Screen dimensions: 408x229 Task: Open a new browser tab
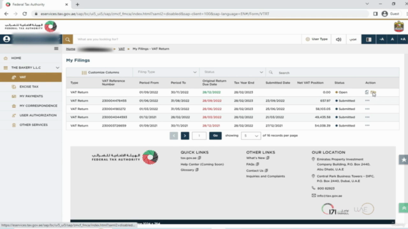tap(77, 4)
